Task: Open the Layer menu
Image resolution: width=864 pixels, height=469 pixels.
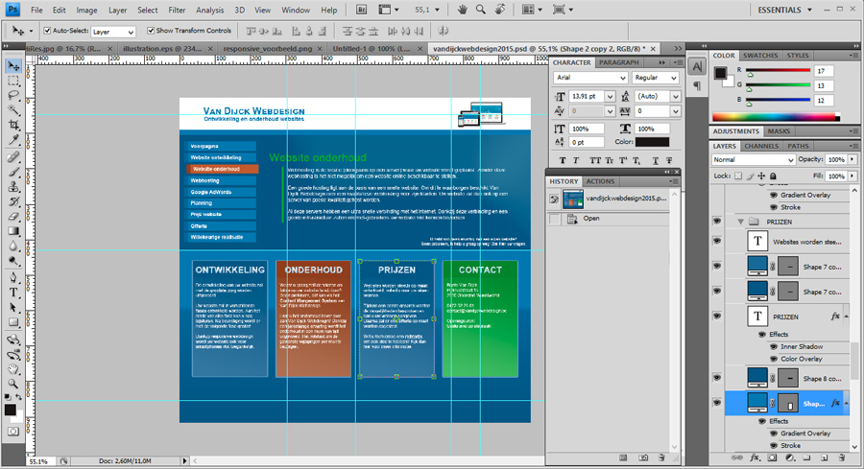Action: pyautogui.click(x=117, y=10)
